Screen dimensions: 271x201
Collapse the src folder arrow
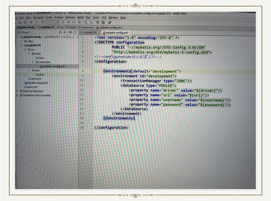click(25, 49)
